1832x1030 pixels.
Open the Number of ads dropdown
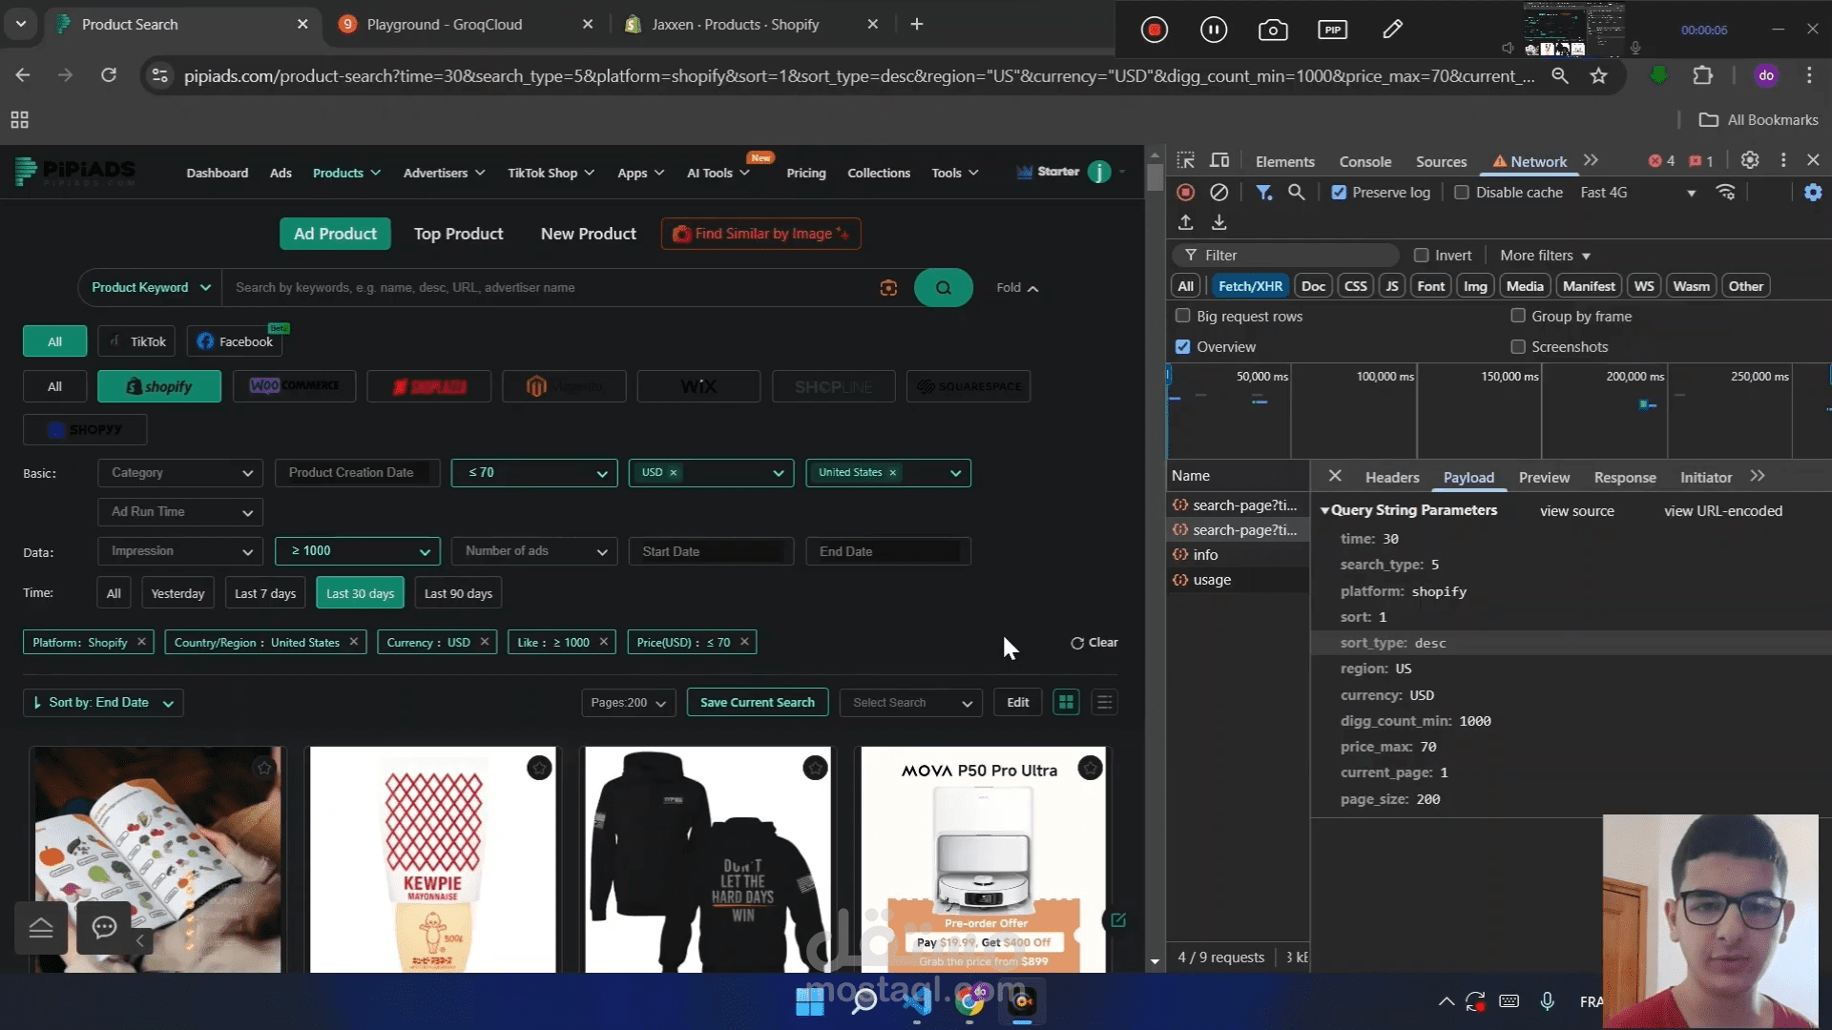[x=534, y=550]
